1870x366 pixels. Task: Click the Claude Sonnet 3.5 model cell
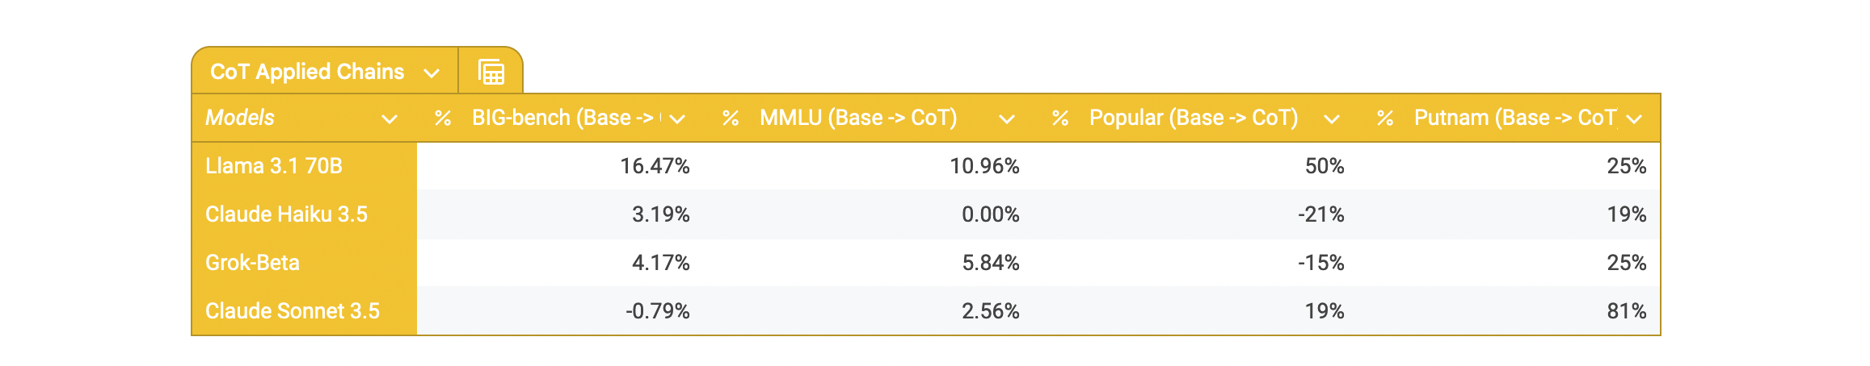[x=293, y=311]
